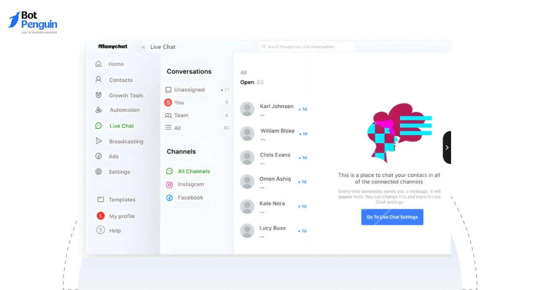Show All conversations filter

pos(177,128)
